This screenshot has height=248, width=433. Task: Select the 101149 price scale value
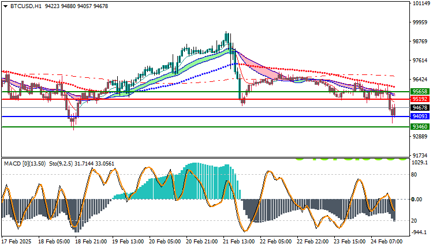[420, 3]
